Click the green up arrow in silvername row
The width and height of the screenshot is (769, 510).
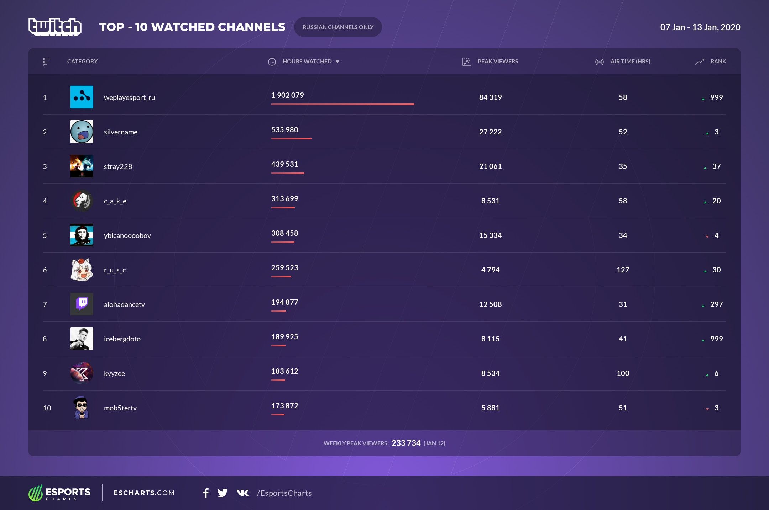point(707,133)
